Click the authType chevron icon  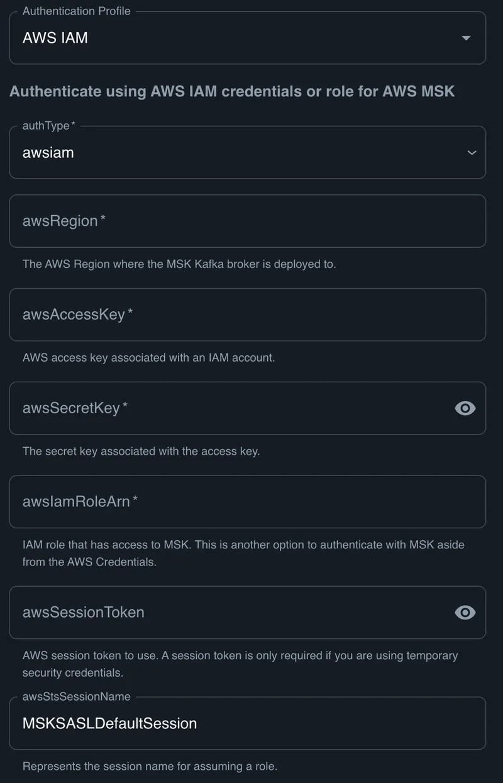(472, 153)
